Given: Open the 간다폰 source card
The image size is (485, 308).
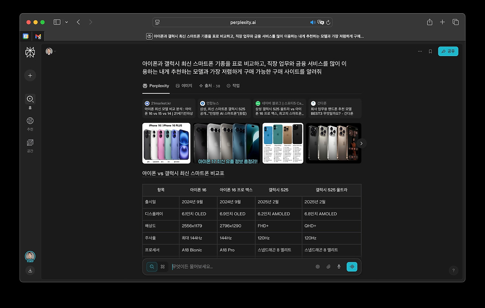Looking at the screenshot, I should point(335,108).
